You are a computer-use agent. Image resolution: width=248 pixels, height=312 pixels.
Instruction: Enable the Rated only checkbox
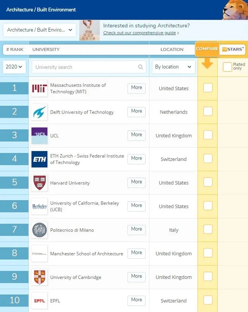[228, 67]
